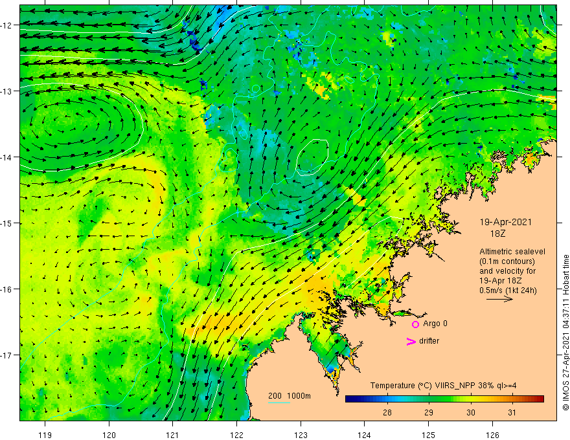Click longitude axis label 123
570x440 pixels.
(301, 435)
